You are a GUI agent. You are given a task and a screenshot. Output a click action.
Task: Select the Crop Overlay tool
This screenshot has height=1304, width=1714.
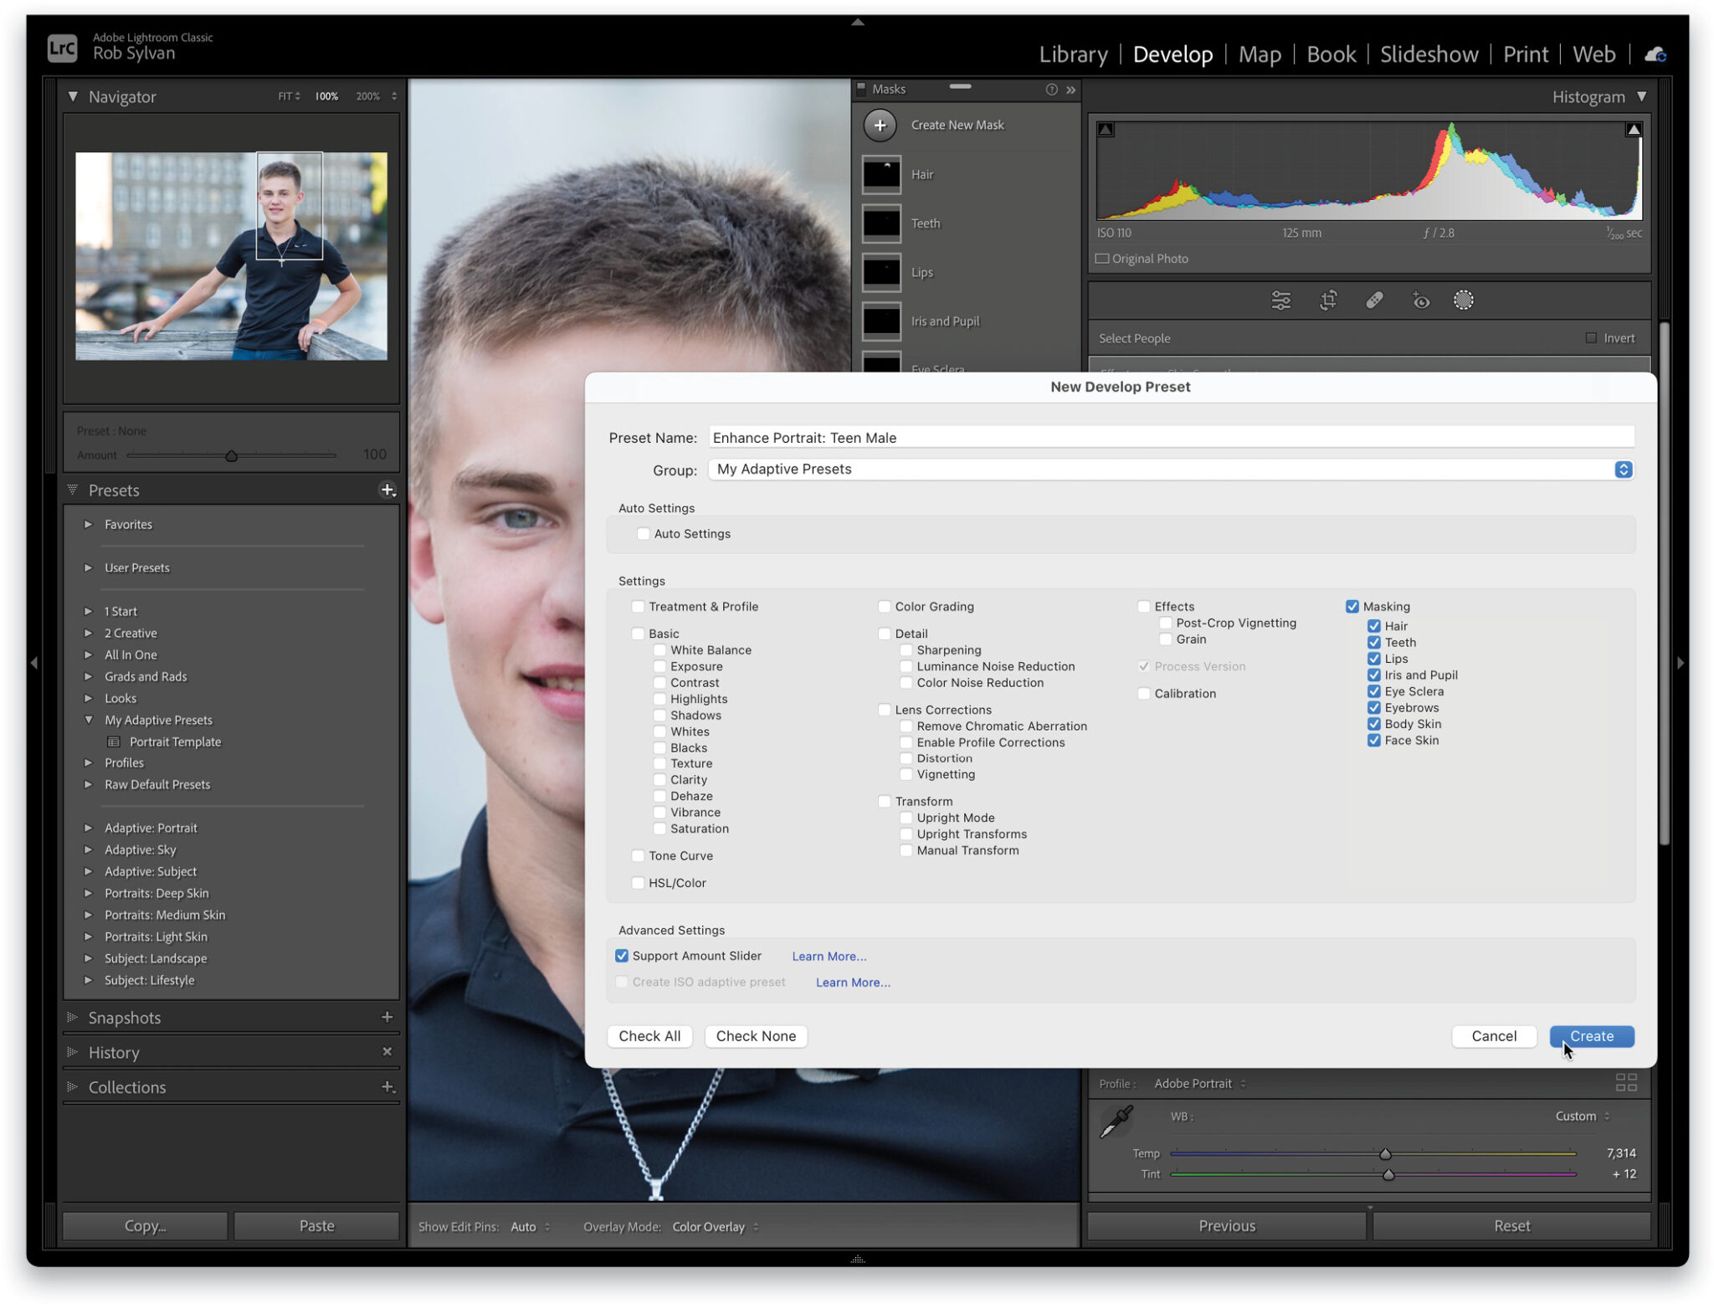click(x=1328, y=300)
